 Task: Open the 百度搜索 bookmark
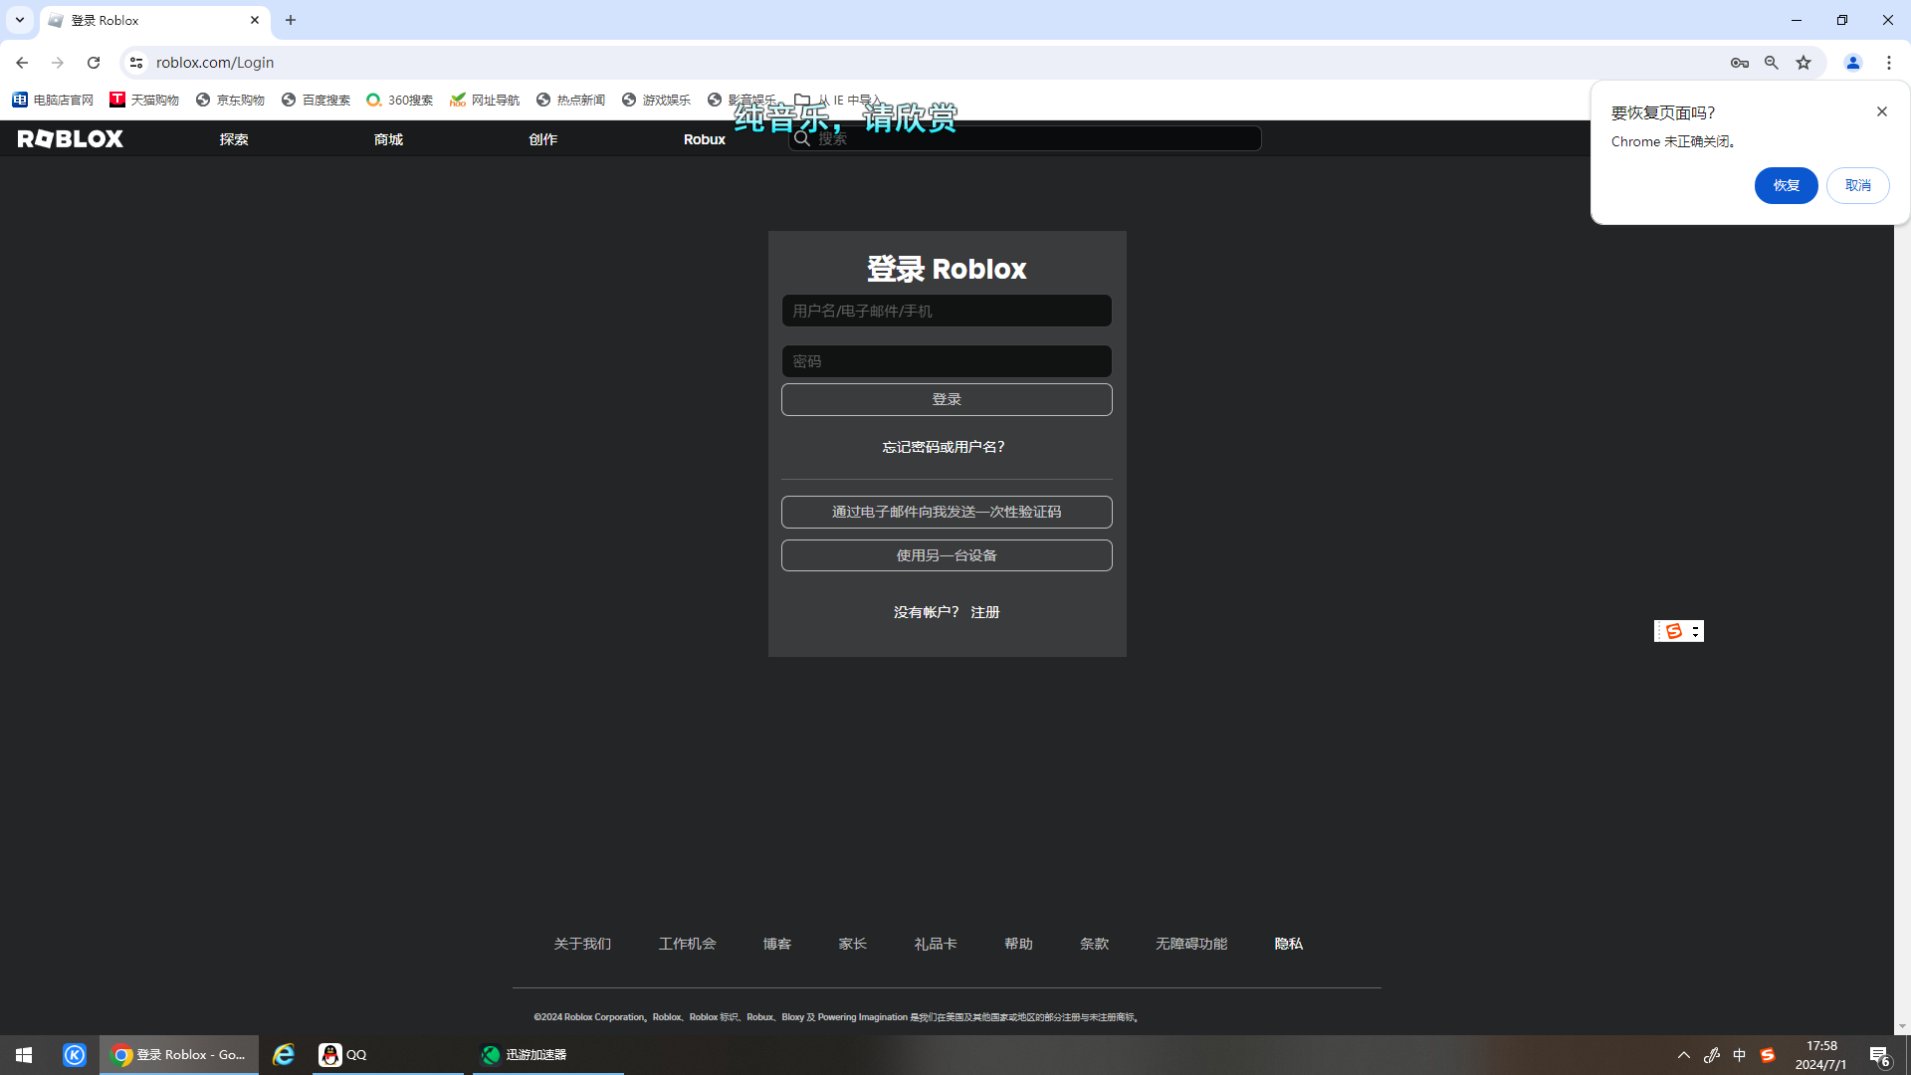316,100
